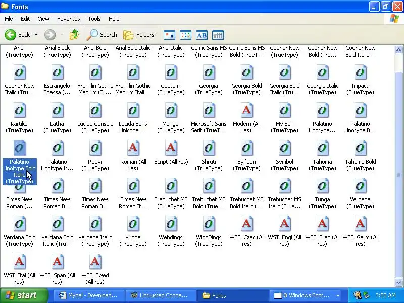Select the Mv Boli font icon
This screenshot has width=404, height=303.
pos(284,110)
